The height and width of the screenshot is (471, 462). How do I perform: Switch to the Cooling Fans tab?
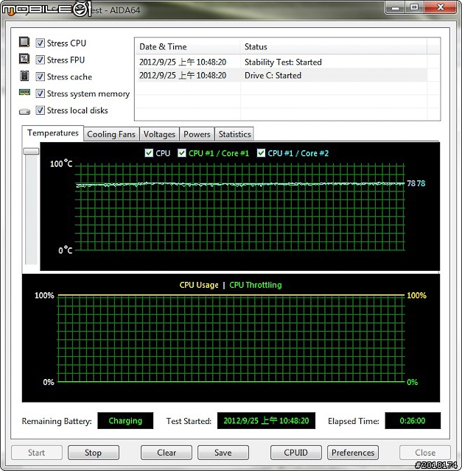click(111, 134)
